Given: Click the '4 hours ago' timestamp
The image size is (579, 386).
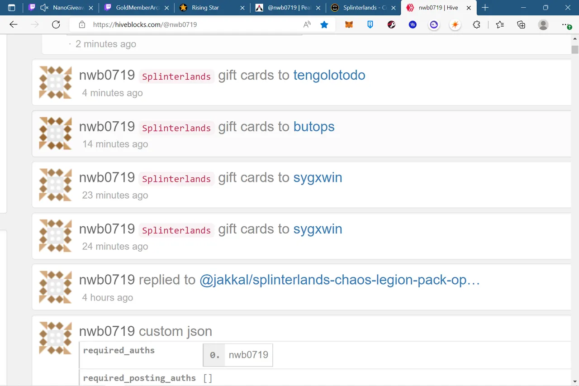Looking at the screenshot, I should click(x=107, y=297).
